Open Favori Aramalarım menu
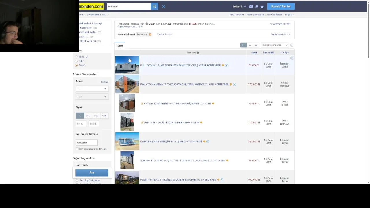Viewport: 370px width, 208px height. [x=255, y=14]
